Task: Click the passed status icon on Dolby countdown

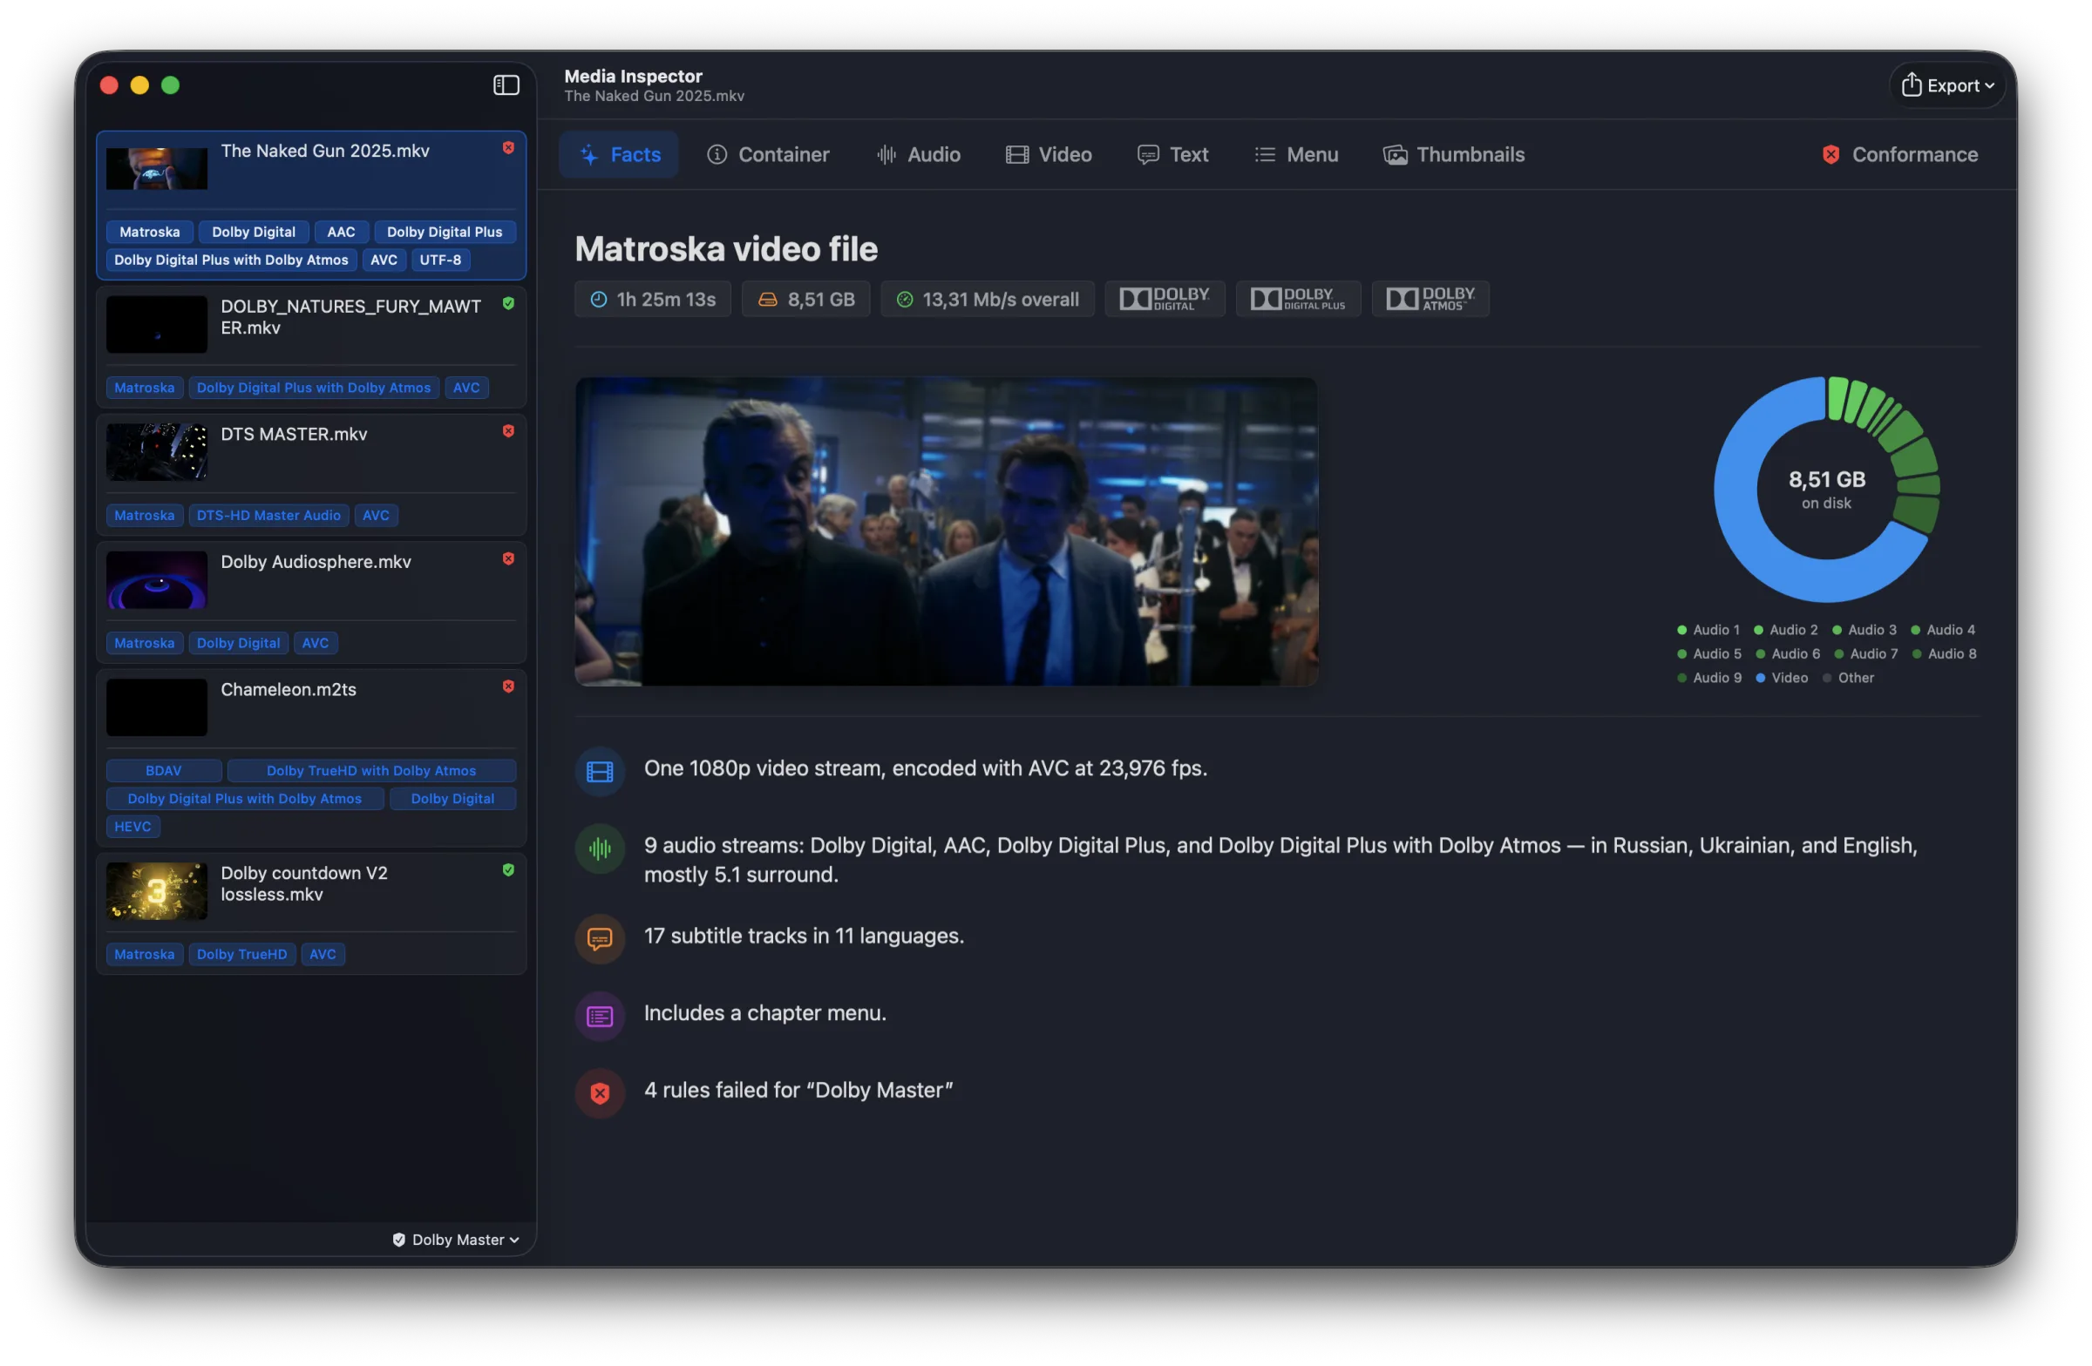Action: [508, 869]
